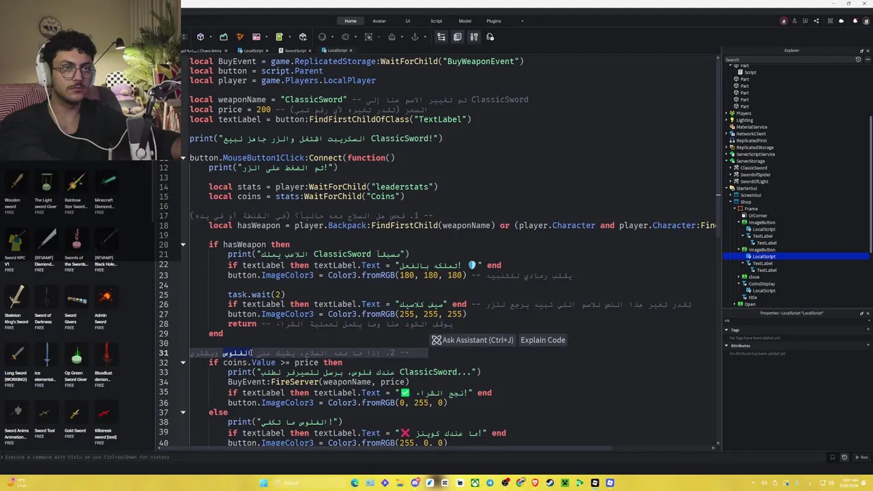Image resolution: width=873 pixels, height=491 pixels.
Task: Open dropdown arrow next to Part tool
Action: (211, 37)
